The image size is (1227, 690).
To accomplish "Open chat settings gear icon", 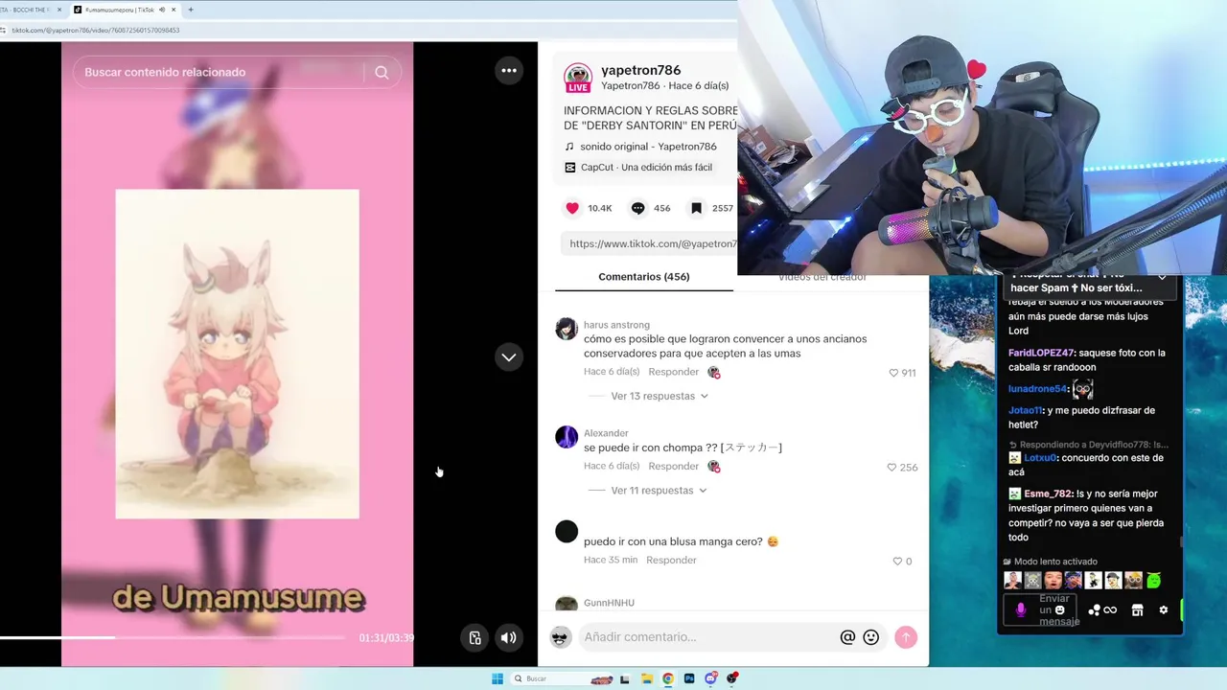I will click(1164, 610).
